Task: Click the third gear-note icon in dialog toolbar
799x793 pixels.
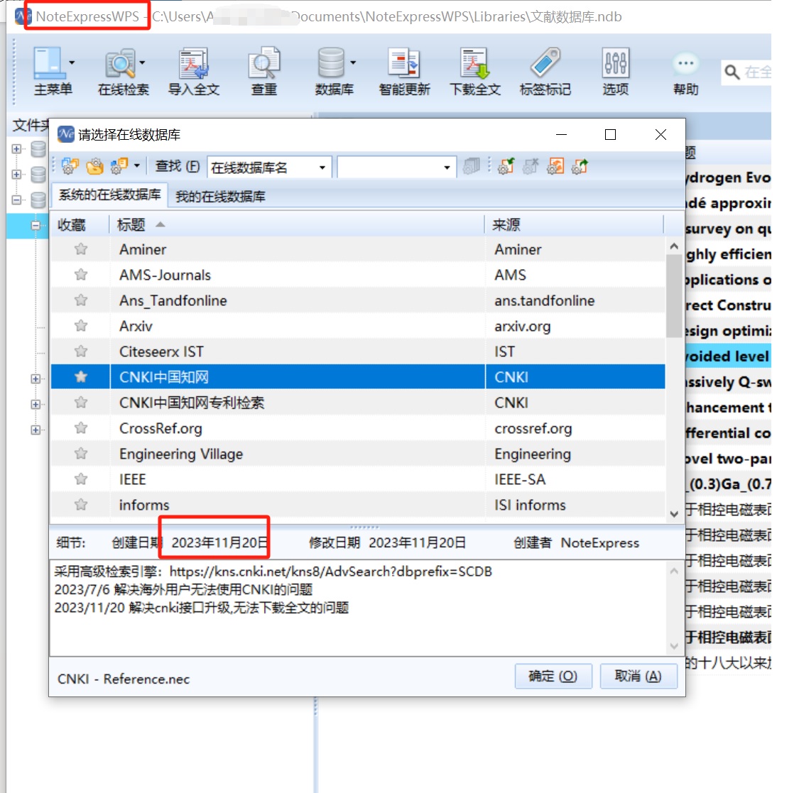Action: 119,166
